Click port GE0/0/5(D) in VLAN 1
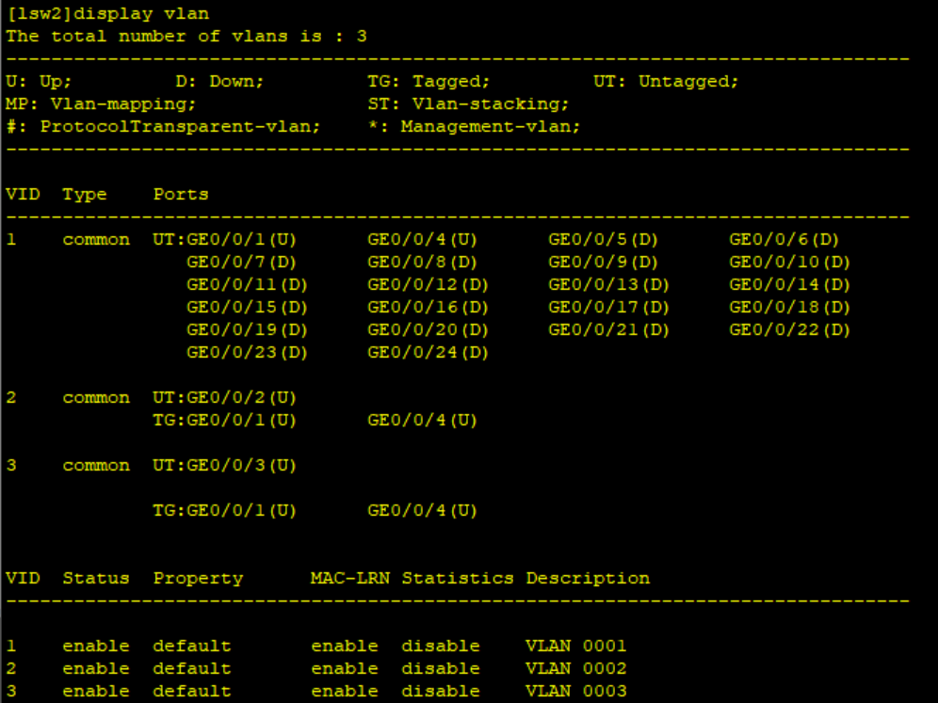The height and width of the screenshot is (703, 938). click(603, 240)
